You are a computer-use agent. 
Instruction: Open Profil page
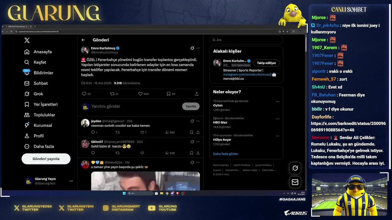[x=34, y=136]
